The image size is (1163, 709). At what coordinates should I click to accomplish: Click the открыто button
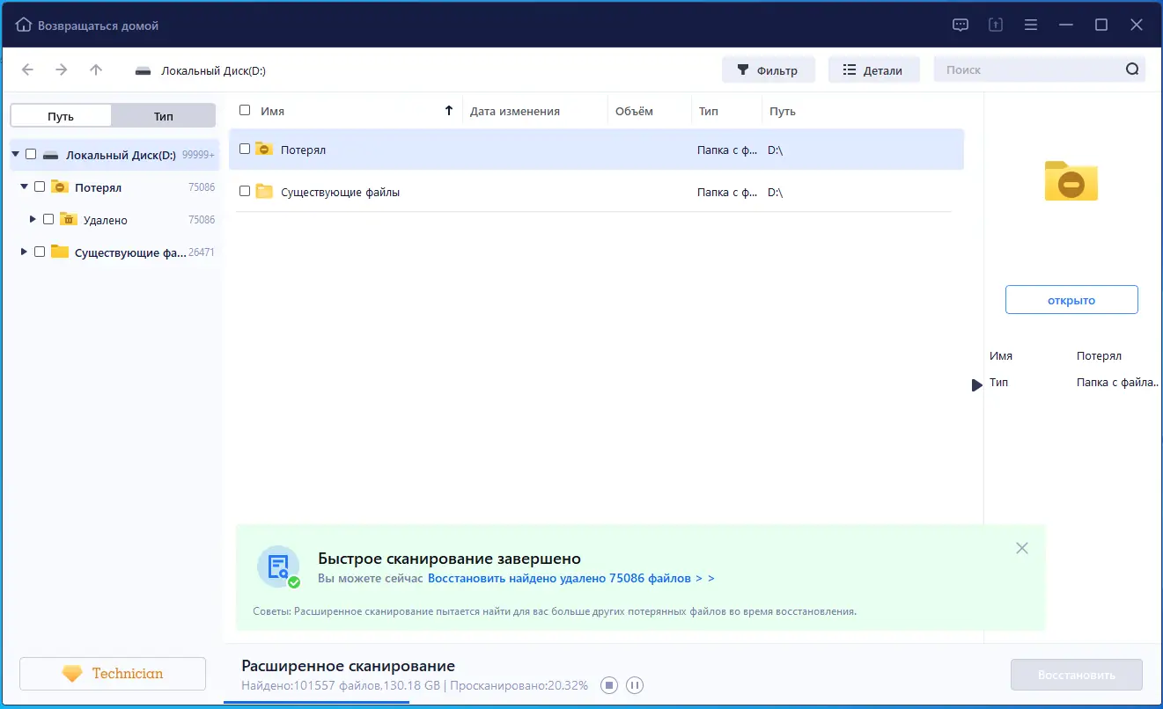(x=1071, y=299)
